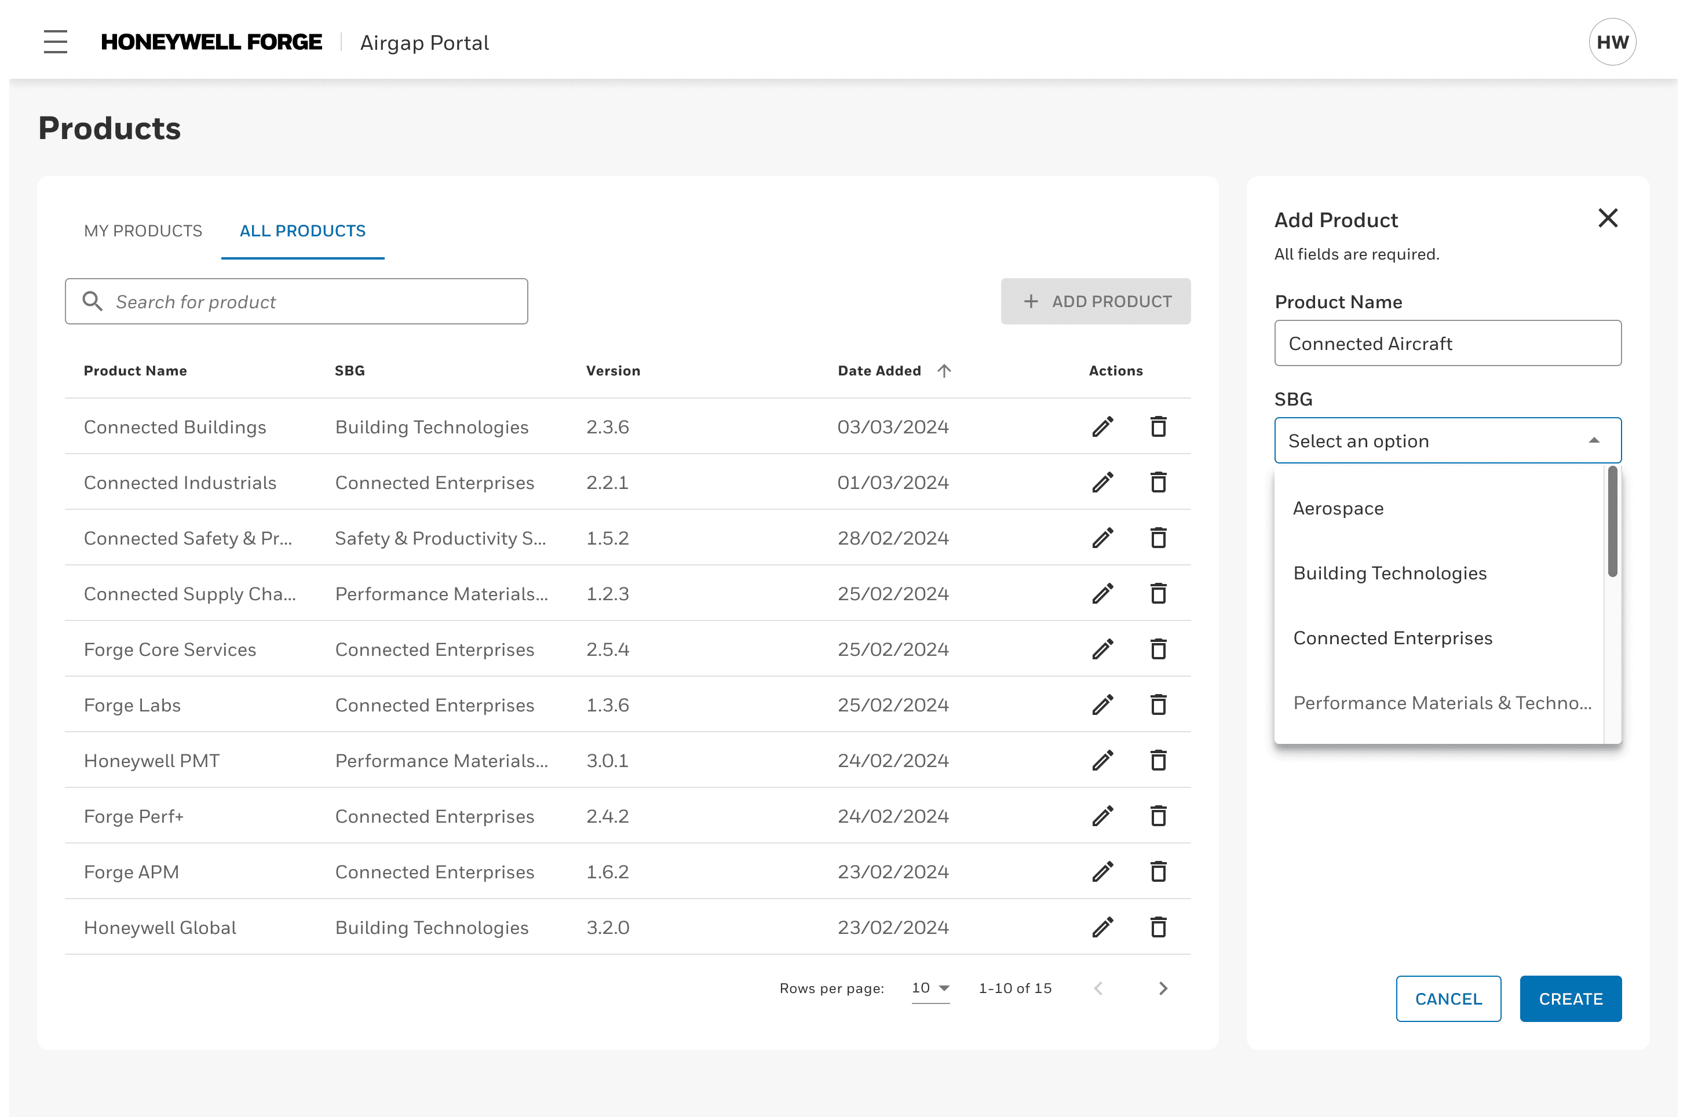1687x1117 pixels.
Task: Click the Rows per page dropdown
Action: [x=927, y=986]
